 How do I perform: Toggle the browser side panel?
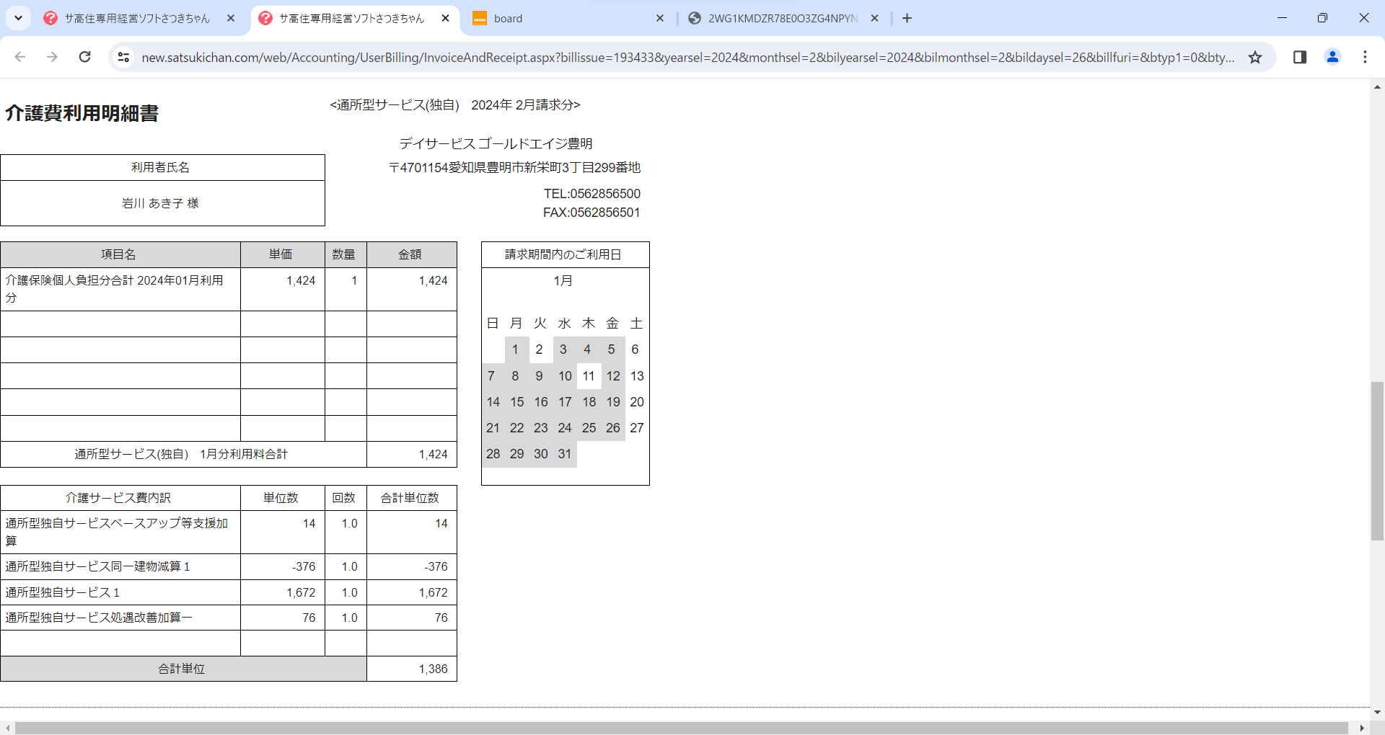(x=1300, y=57)
